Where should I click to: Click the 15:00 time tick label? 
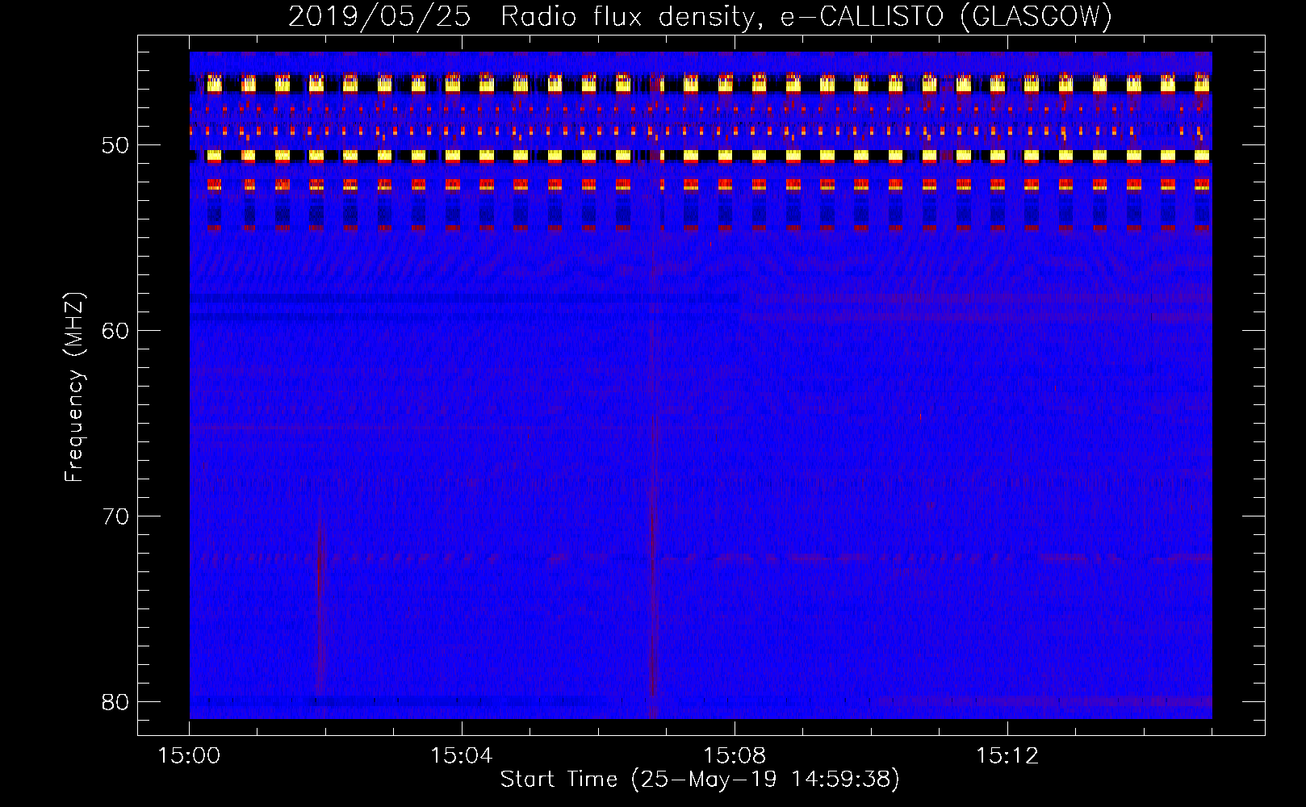click(190, 756)
